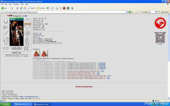Click the Go button beside the address bar
Screen dimensions: 170x106
tap(131, 12)
